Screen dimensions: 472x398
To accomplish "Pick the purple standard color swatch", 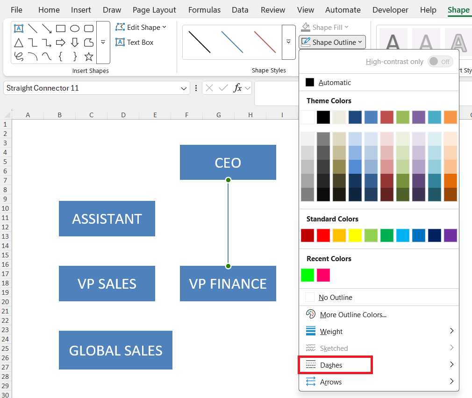I will tap(451, 235).
